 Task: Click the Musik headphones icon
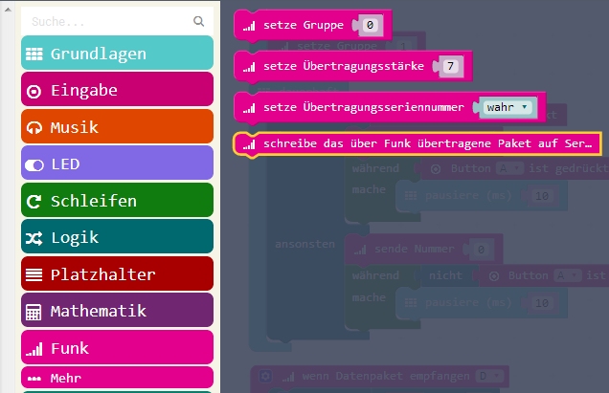click(x=34, y=128)
